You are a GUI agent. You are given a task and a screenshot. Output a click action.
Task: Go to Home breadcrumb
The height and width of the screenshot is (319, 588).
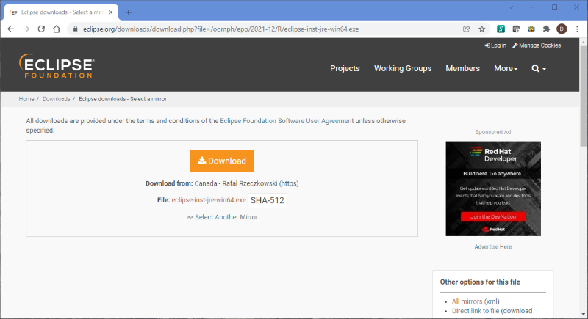[x=26, y=99]
